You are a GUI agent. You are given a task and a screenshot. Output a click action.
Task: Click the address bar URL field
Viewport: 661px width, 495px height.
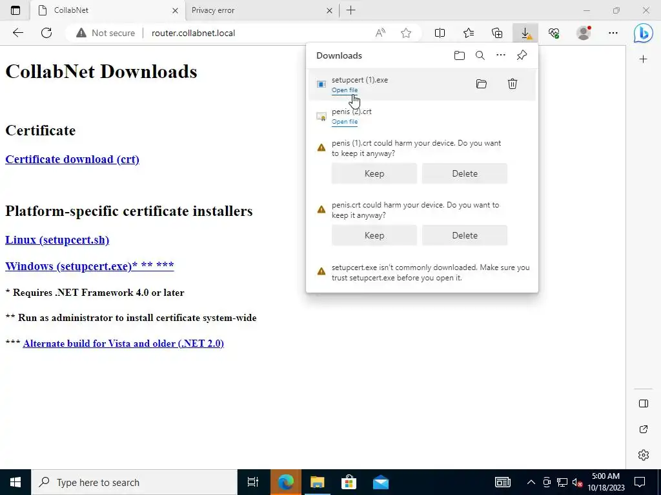click(x=257, y=33)
